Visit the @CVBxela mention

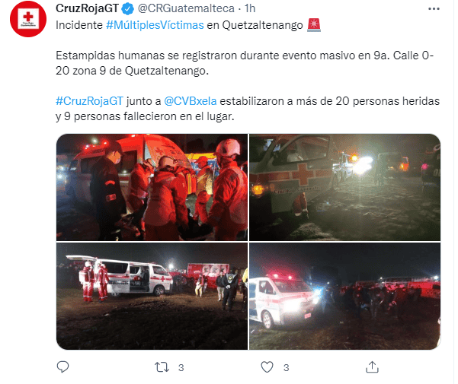tap(191, 101)
